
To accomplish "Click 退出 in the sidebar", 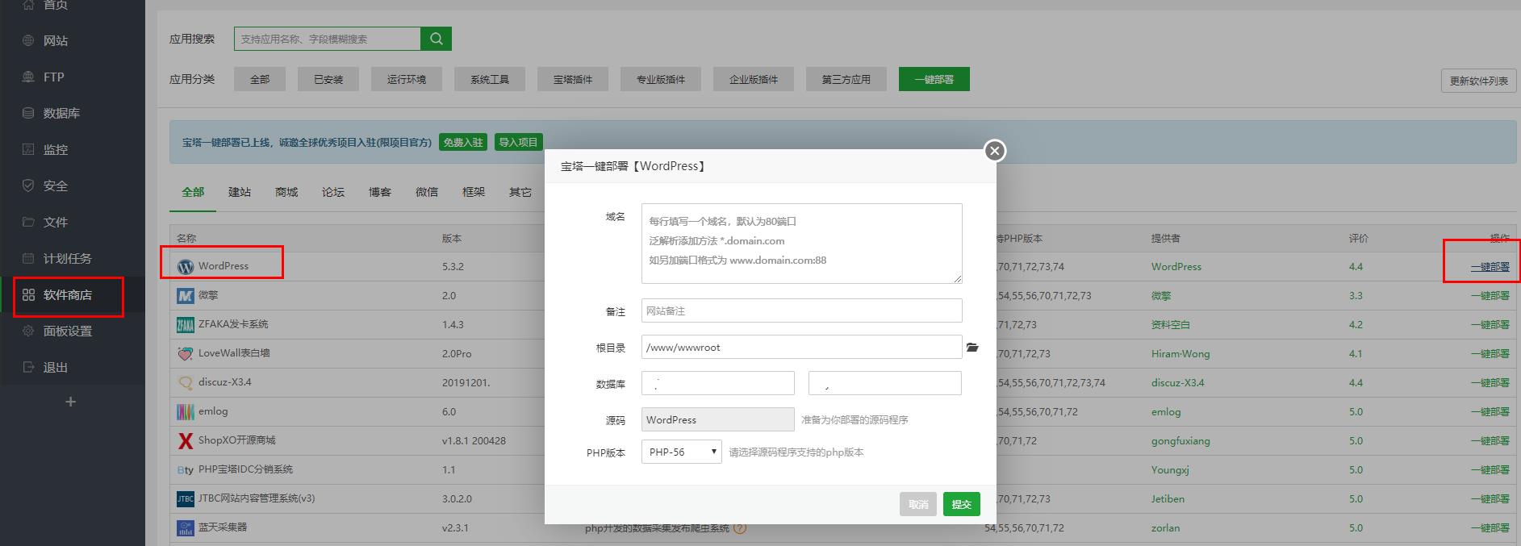I will 73,368.
